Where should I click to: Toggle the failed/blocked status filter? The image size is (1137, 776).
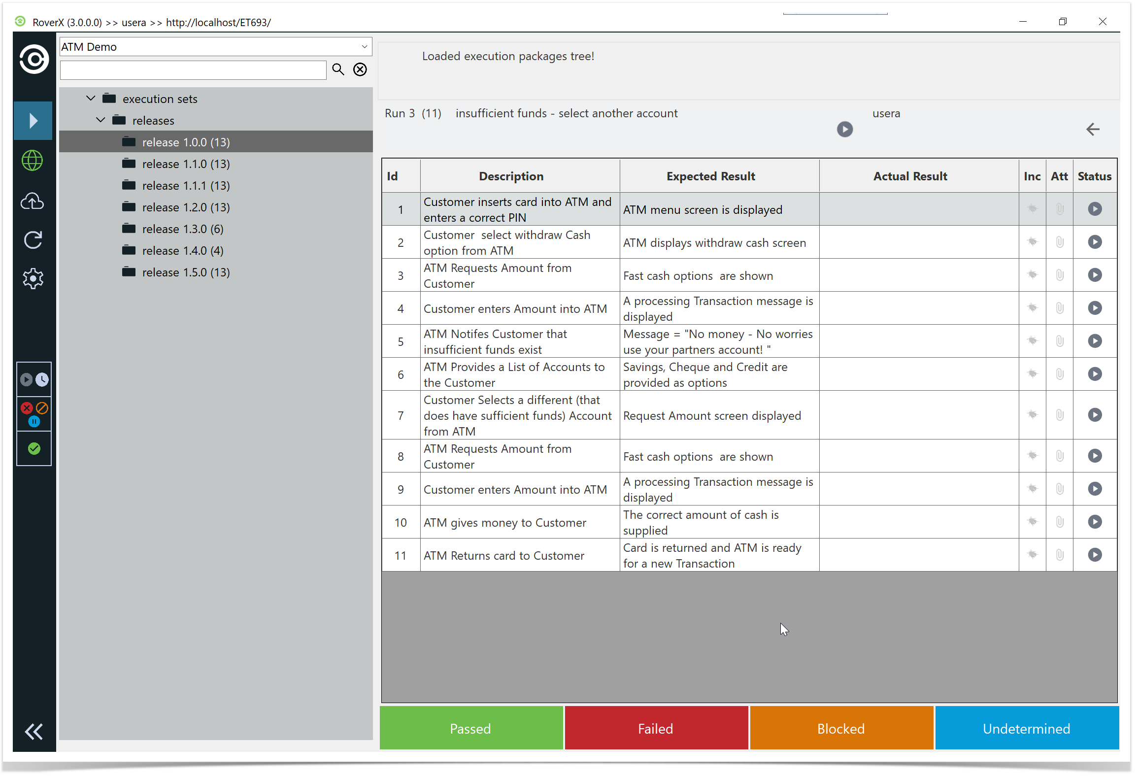tap(34, 414)
